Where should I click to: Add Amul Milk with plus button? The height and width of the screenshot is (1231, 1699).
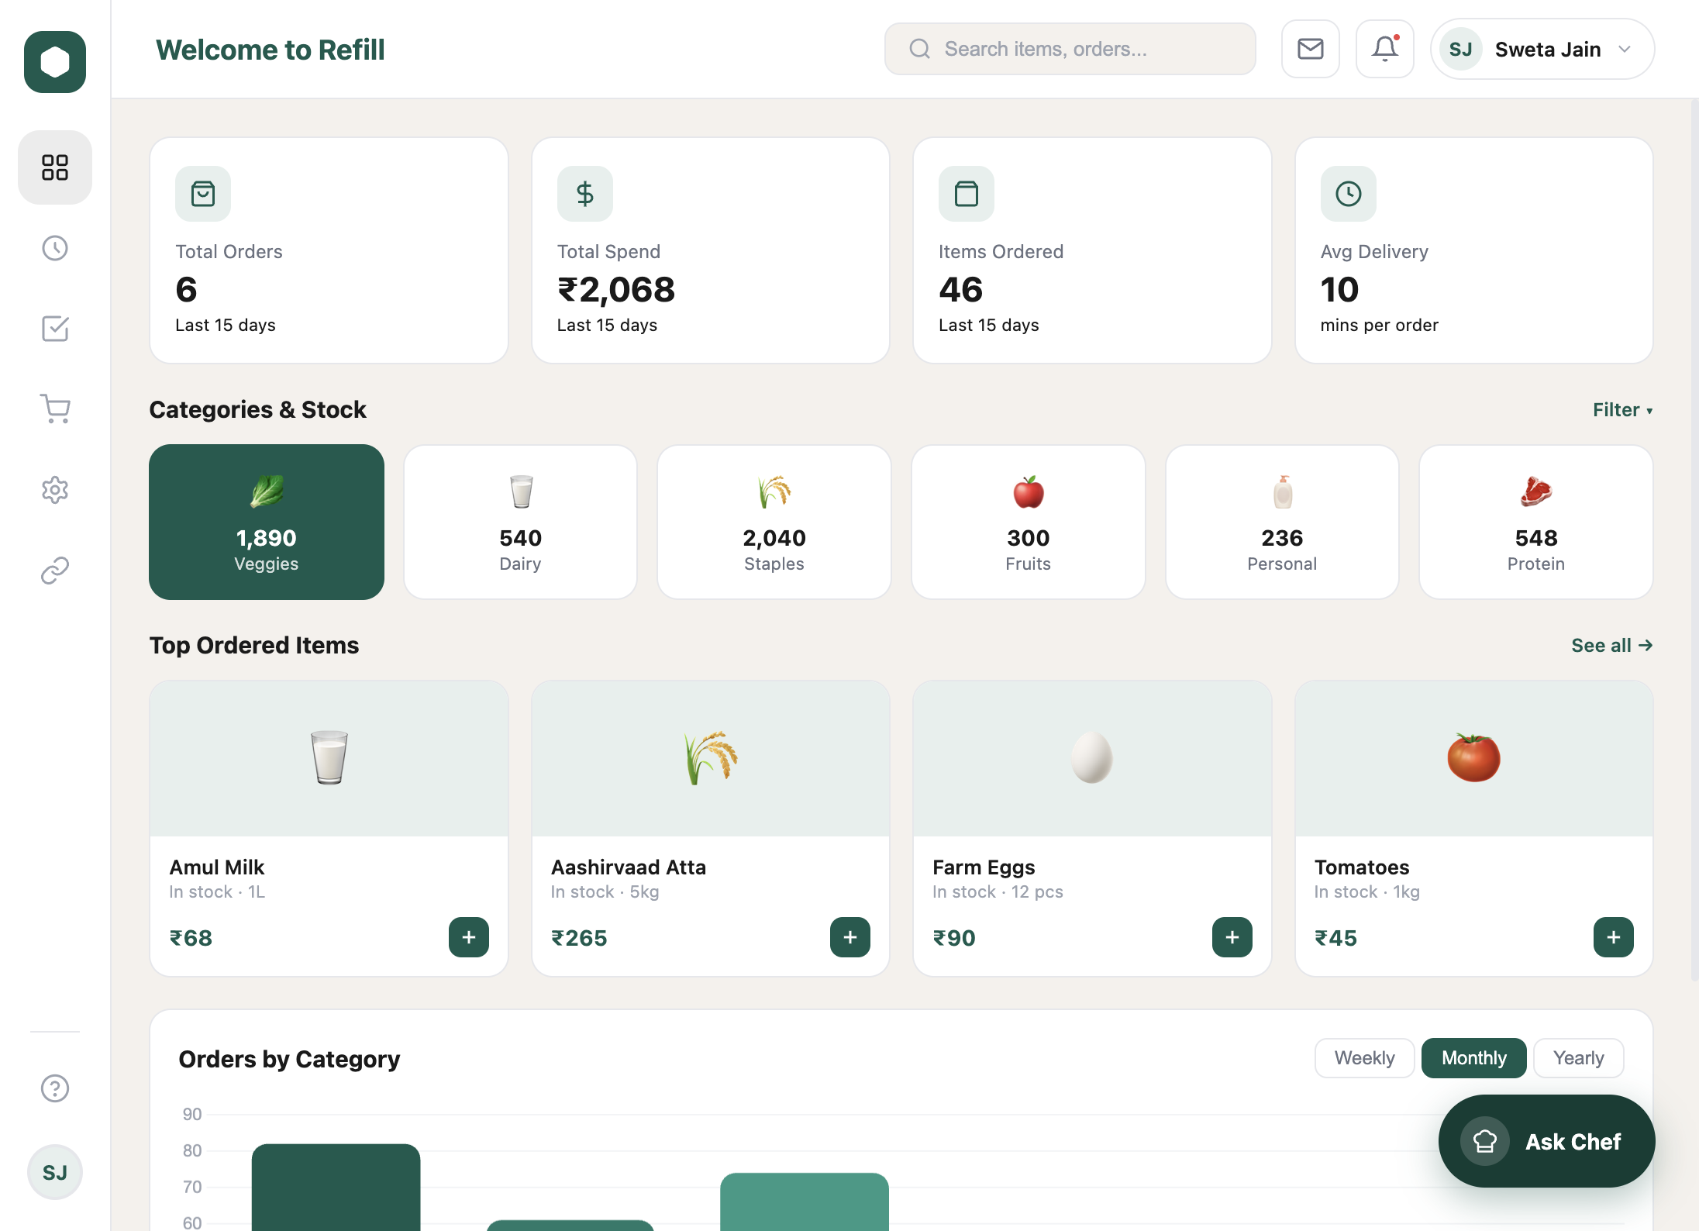[x=469, y=937]
